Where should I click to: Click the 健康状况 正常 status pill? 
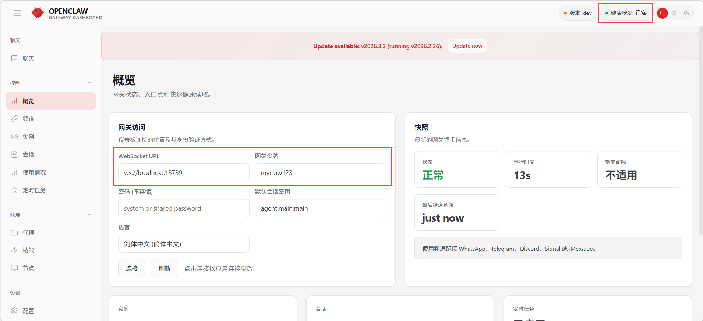pos(626,13)
